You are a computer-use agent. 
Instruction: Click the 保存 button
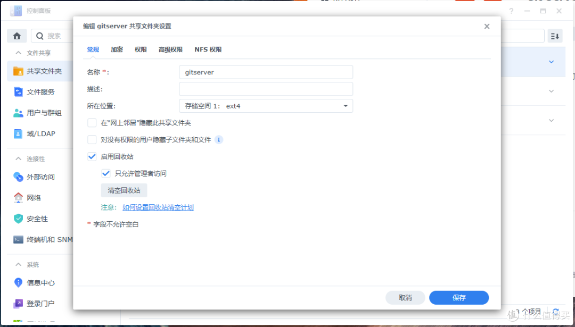coord(459,298)
